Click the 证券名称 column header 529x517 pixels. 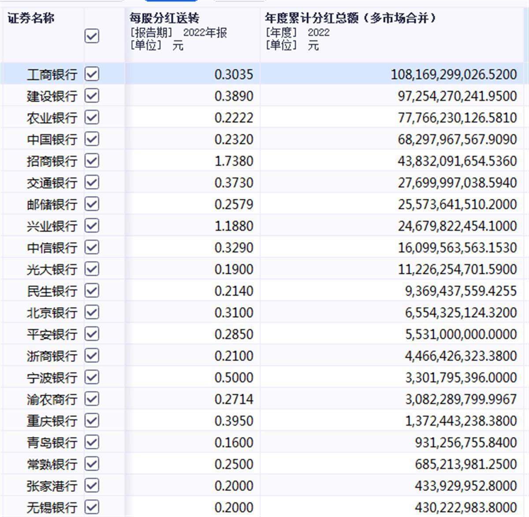coord(31,19)
